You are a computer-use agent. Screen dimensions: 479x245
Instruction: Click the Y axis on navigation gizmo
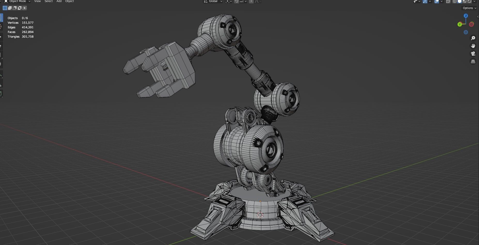(x=460, y=24)
